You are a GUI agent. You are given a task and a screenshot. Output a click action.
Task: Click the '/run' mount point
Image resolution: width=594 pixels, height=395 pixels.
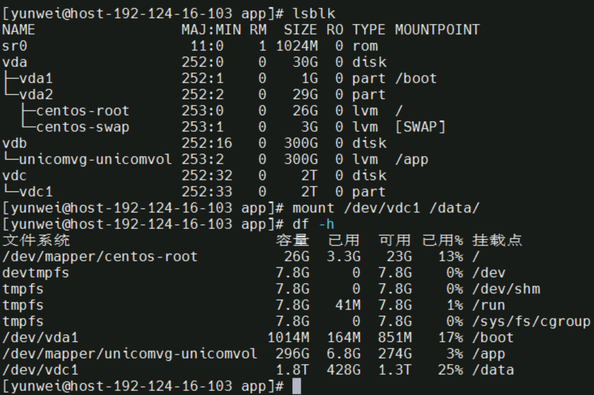pyautogui.click(x=489, y=305)
